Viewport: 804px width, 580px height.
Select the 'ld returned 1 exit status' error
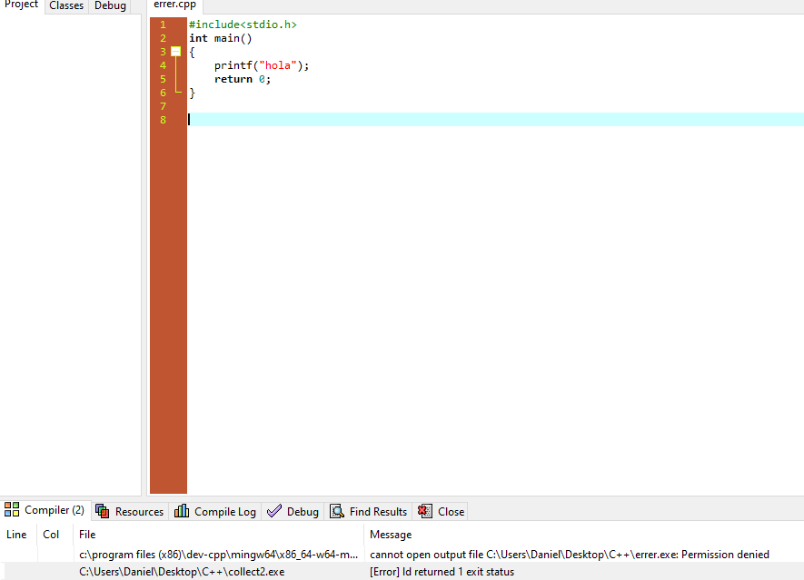pos(442,572)
